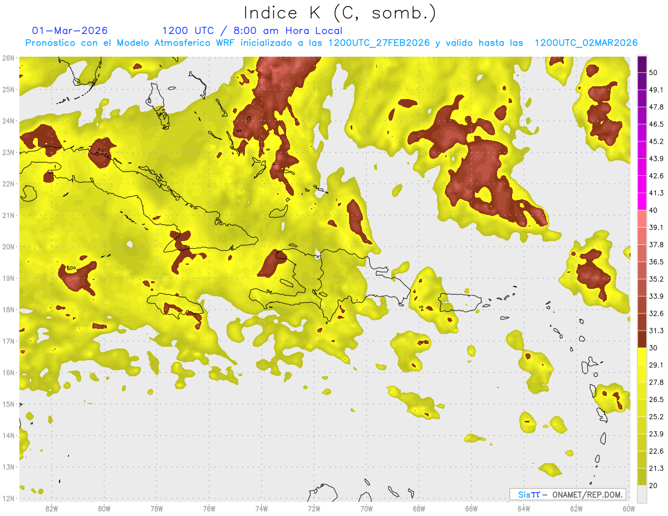Select the 66W longitude axis label
668x516 pixels.
471,508
